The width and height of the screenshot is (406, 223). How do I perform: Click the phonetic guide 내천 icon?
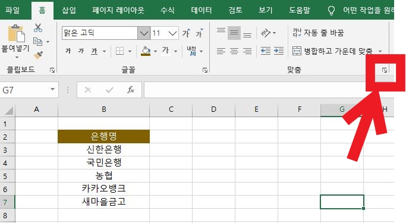[191, 51]
